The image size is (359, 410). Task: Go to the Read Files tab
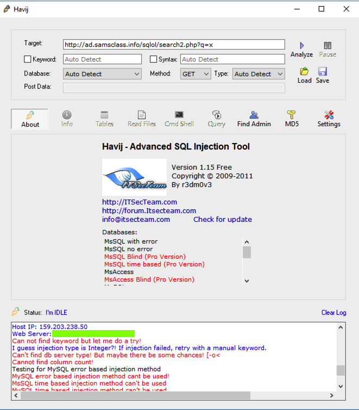pos(142,119)
